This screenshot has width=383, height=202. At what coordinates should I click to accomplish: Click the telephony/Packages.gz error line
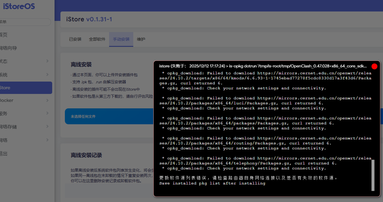(x=265, y=161)
